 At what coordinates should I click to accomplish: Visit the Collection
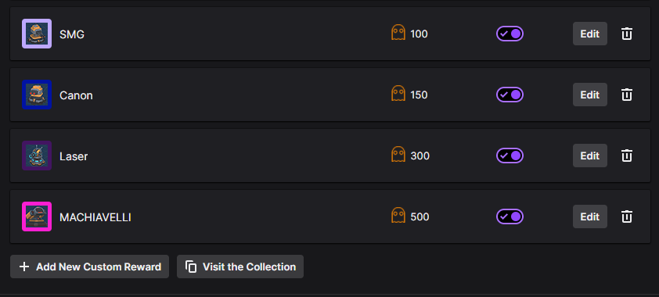click(x=240, y=267)
